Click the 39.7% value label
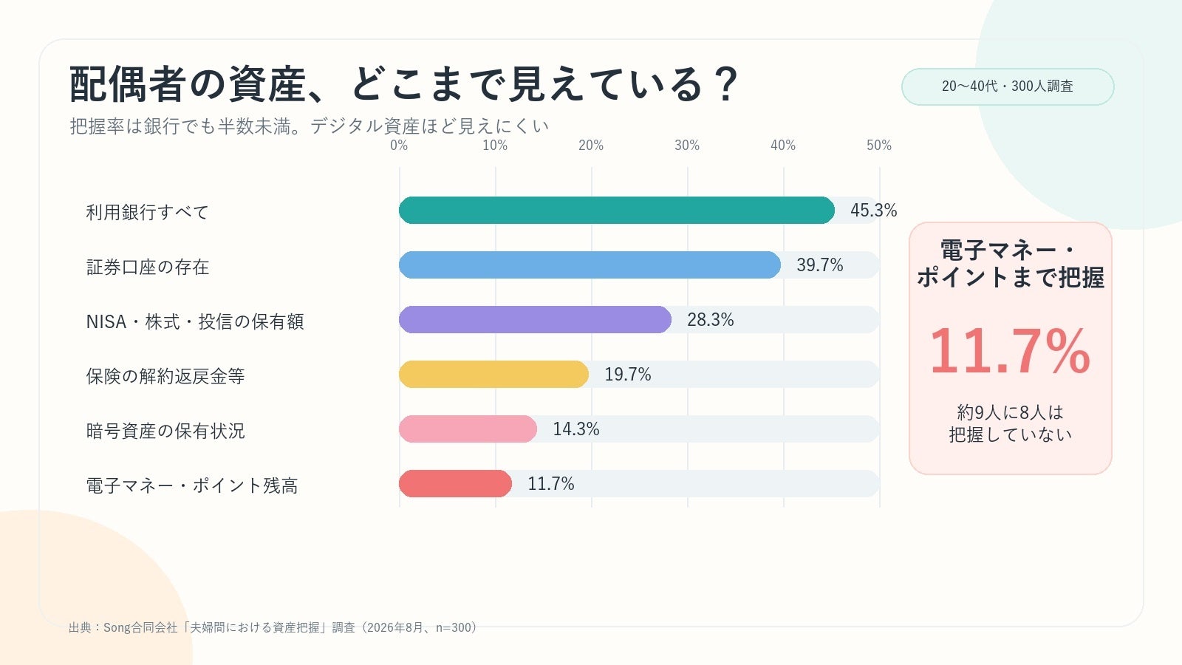1182x665 pixels. pyautogui.click(x=819, y=265)
